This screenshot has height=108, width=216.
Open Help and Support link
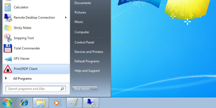[x=87, y=71]
